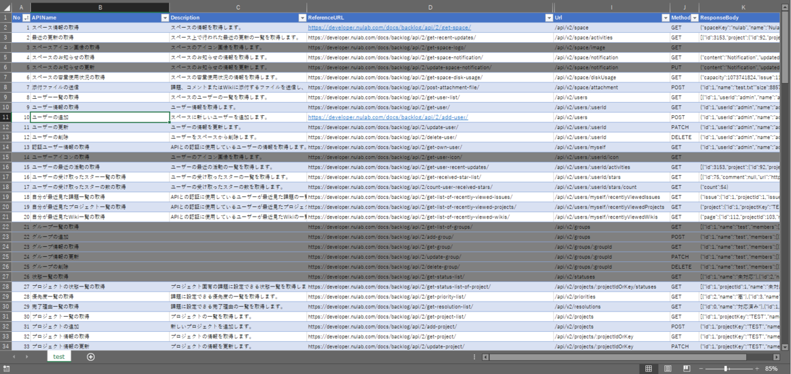This screenshot has height=374, width=791.
Task: Open the ReferenceURL column filter dropdown
Action: (x=548, y=18)
